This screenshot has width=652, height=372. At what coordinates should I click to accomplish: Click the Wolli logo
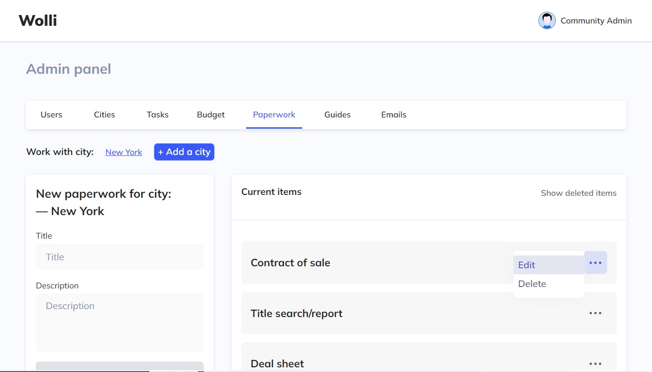point(38,21)
